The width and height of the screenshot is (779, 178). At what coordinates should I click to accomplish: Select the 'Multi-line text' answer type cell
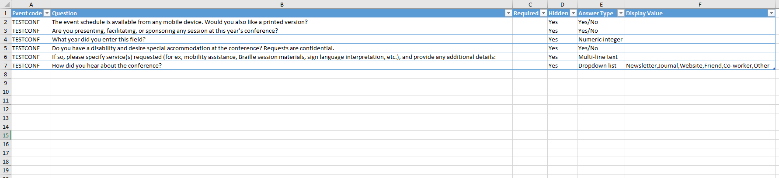pyautogui.click(x=598, y=57)
